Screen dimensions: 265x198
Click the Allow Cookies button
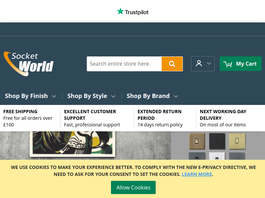pyautogui.click(x=133, y=187)
